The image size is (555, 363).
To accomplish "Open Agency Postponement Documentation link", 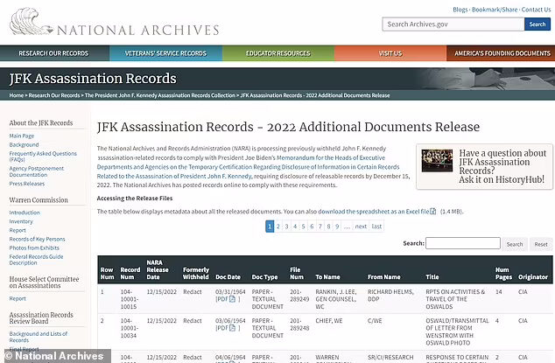I will (x=37, y=171).
